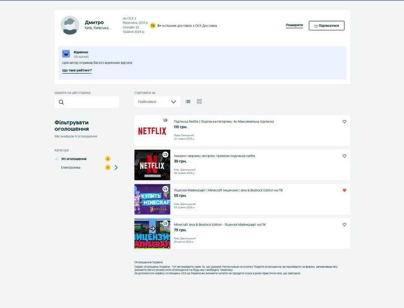Open Підписка Netflix 4к listing title
Screen dimensions: 404x308
[x=224, y=121]
